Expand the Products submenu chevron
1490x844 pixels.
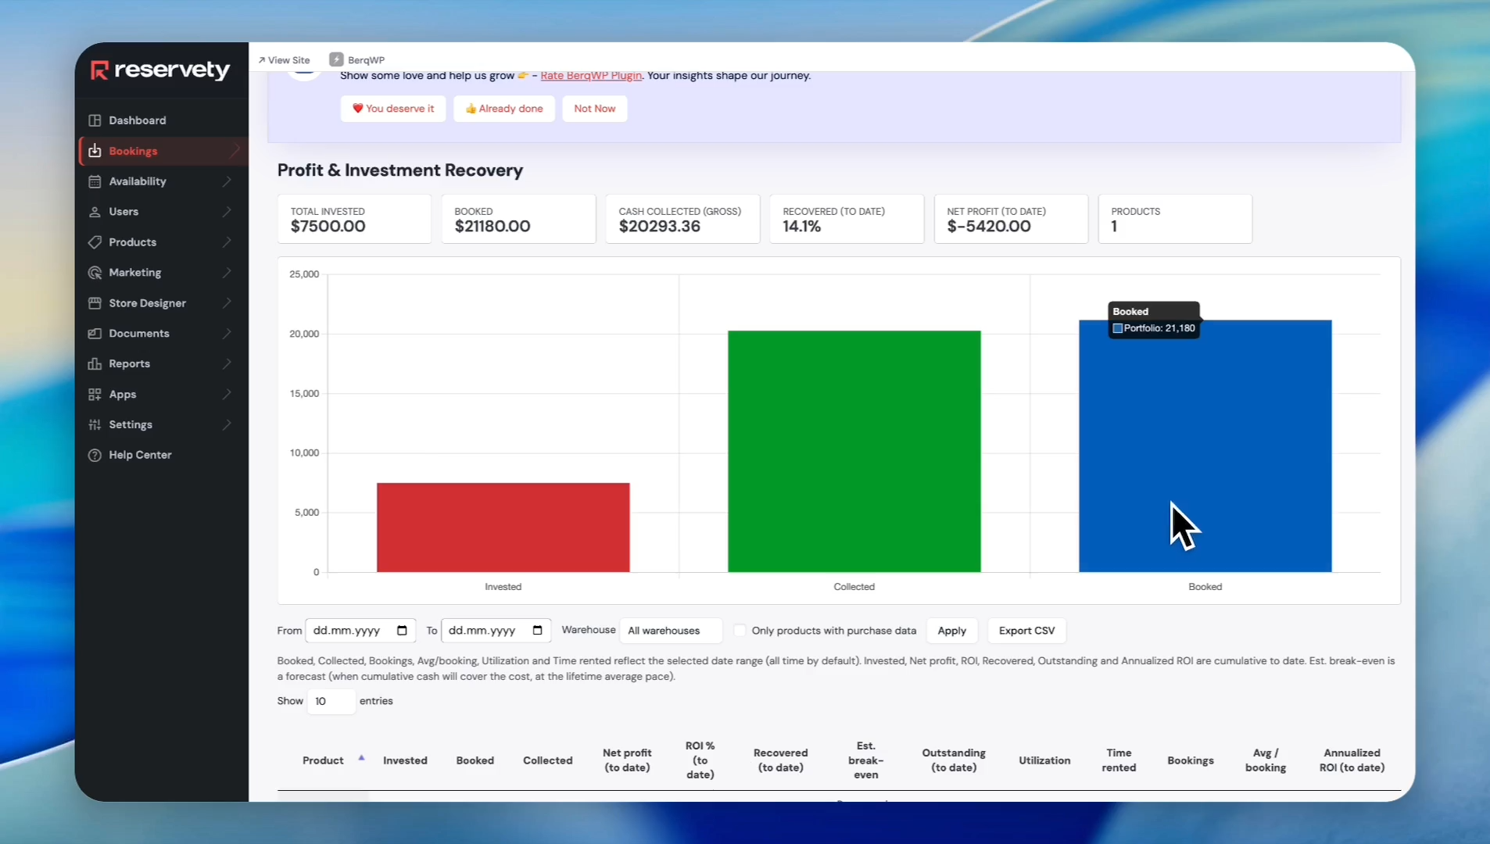pos(227,242)
